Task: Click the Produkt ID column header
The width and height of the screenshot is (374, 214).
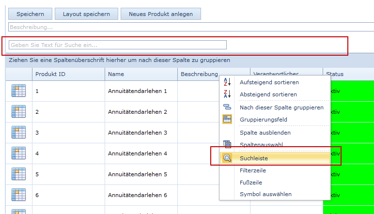Action: [68, 74]
